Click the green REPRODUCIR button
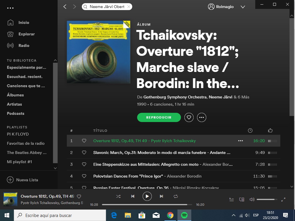The width and height of the screenshot is (295, 221). pyautogui.click(x=159, y=117)
